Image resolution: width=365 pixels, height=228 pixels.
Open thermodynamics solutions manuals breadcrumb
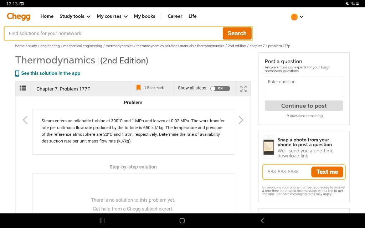(165, 46)
